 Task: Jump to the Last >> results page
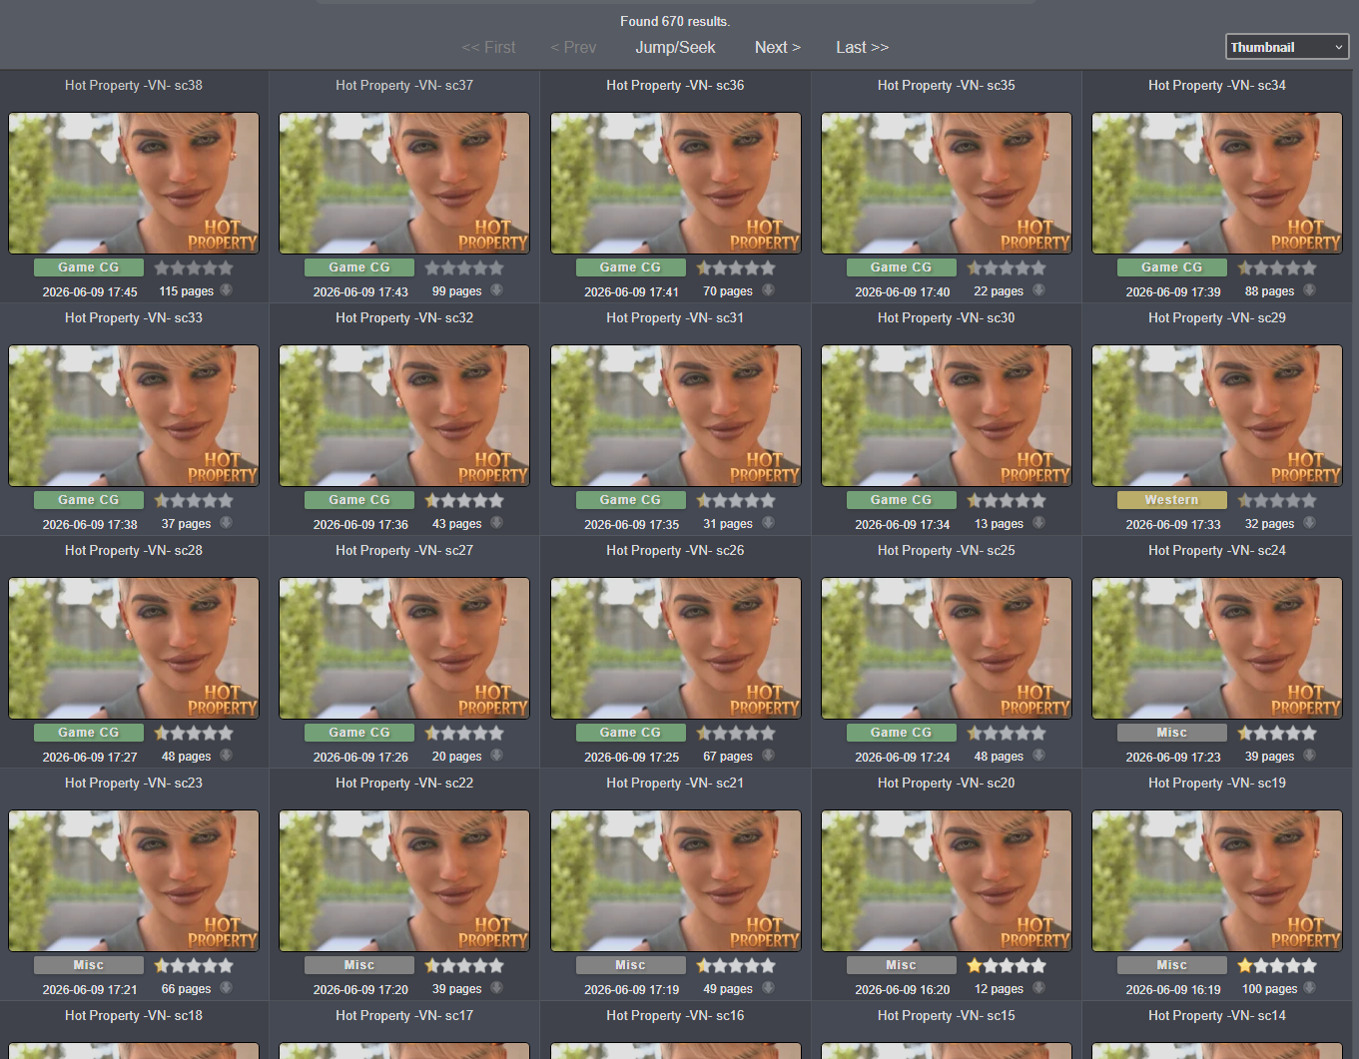click(x=863, y=47)
